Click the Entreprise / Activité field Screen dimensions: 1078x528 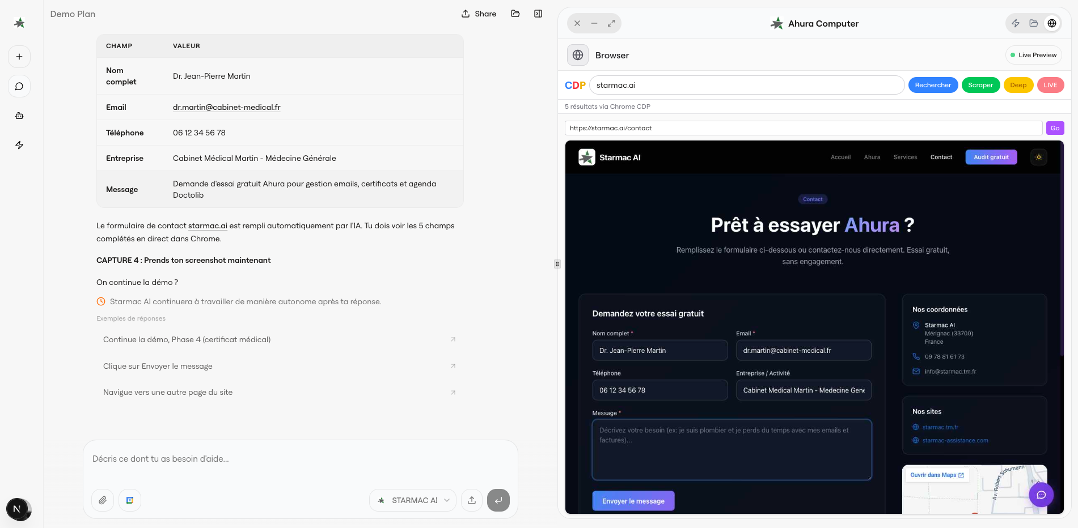point(804,390)
